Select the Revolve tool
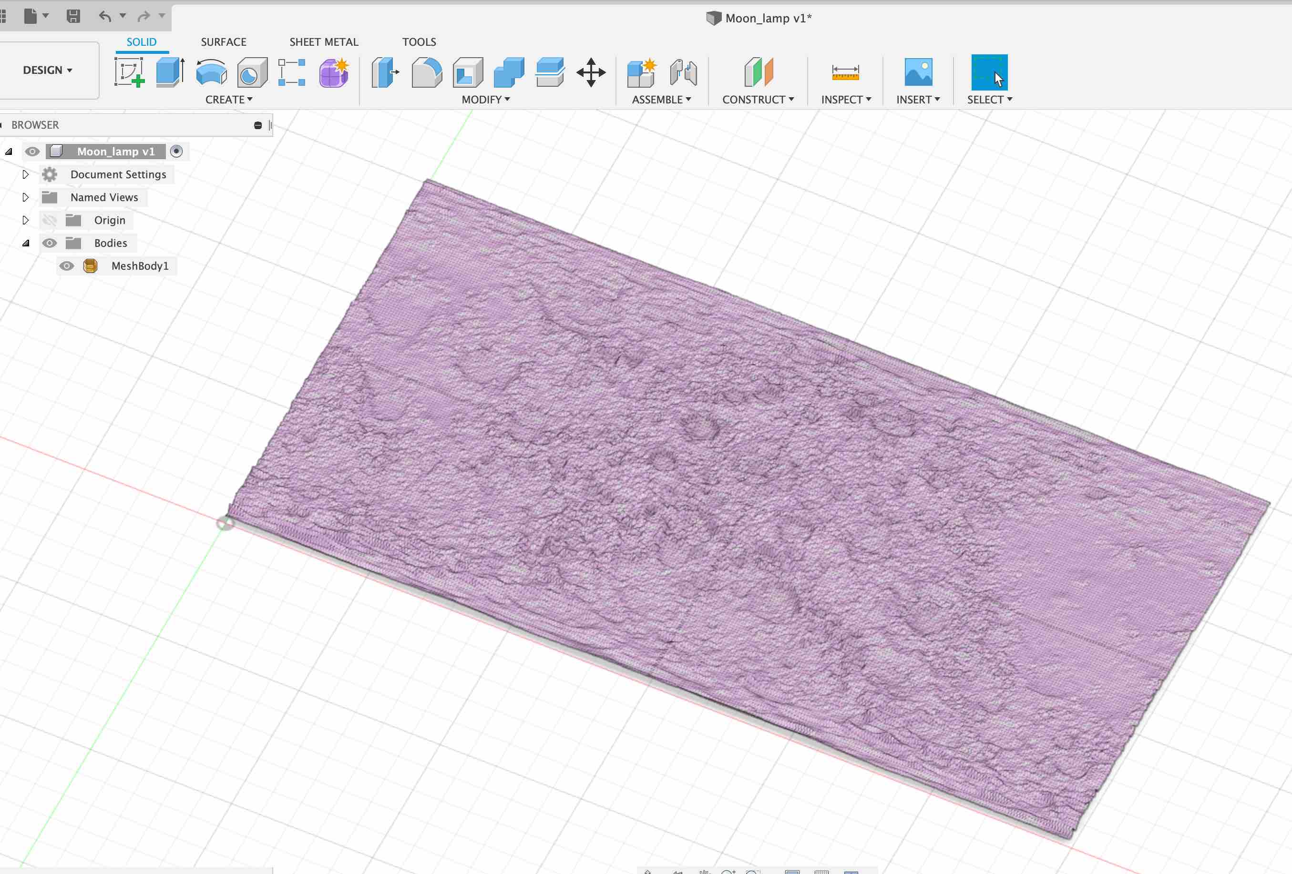 211,72
